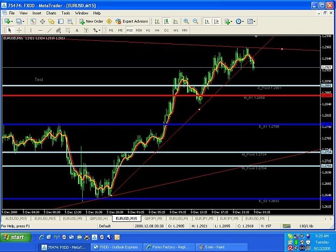Select the crosshair tool
Viewport: 336px width, 252px height.
19,31
